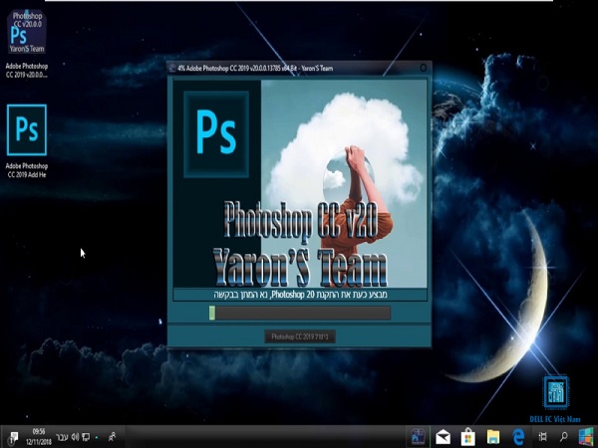Open the People icon in the taskbar

[x=112, y=437]
